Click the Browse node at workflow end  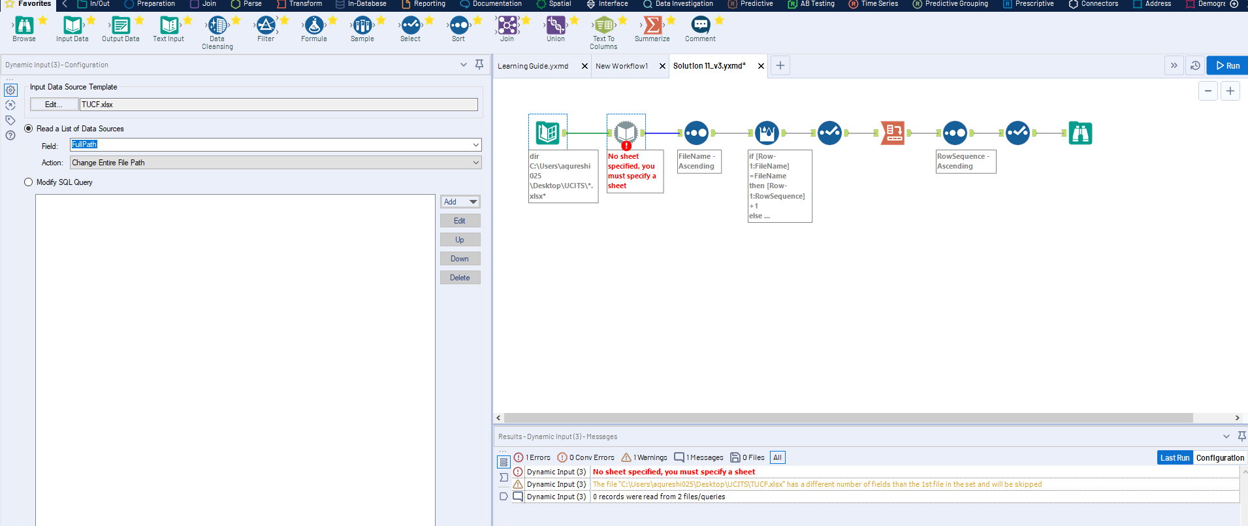tap(1080, 133)
